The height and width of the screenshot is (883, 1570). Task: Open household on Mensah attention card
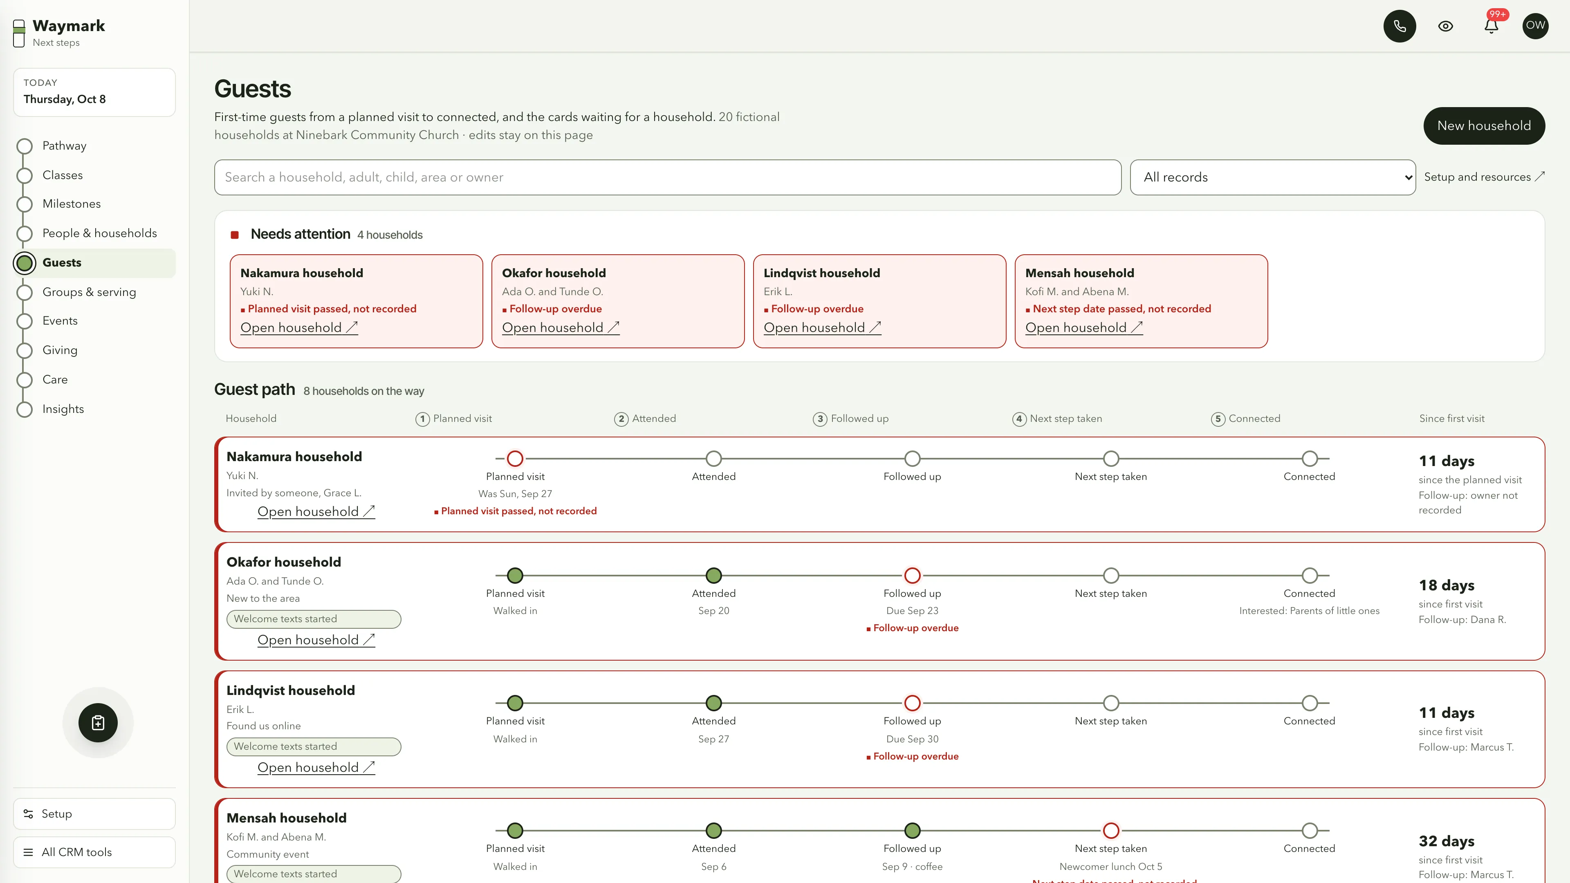pyautogui.click(x=1083, y=327)
